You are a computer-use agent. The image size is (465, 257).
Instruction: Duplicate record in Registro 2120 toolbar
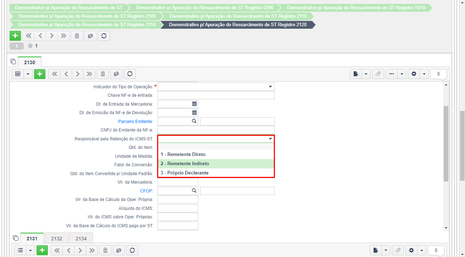pyautogui.click(x=90, y=36)
